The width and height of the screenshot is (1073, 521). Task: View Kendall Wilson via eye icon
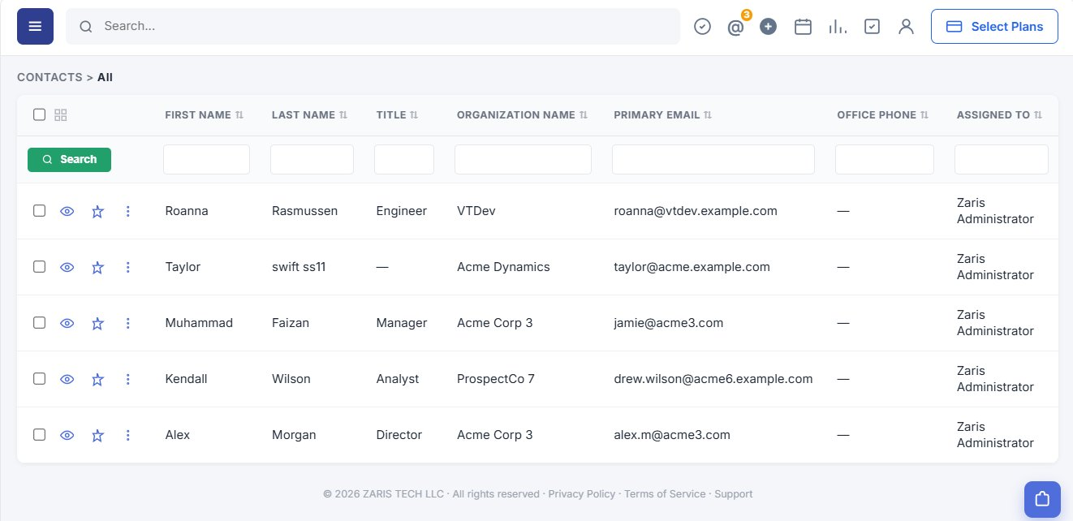coord(67,379)
